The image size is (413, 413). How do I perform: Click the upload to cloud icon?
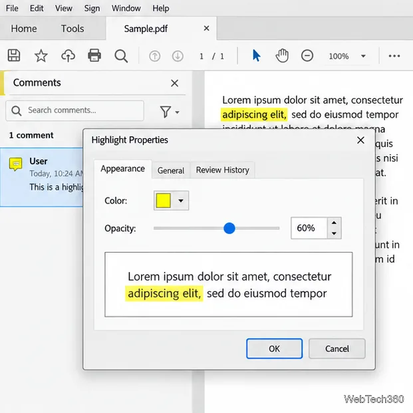[x=69, y=56]
